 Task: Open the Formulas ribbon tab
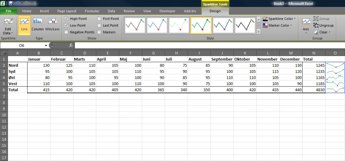coord(92,11)
